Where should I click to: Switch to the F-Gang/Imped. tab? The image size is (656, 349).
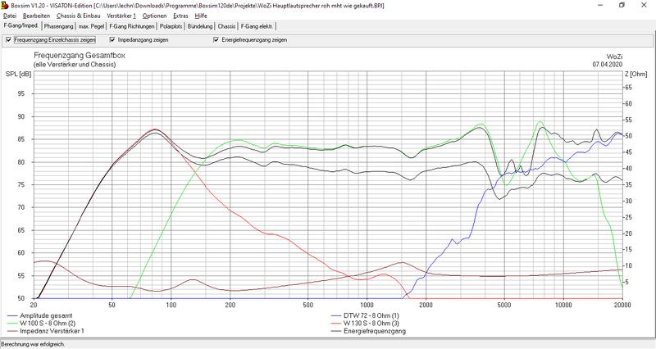tap(21, 26)
